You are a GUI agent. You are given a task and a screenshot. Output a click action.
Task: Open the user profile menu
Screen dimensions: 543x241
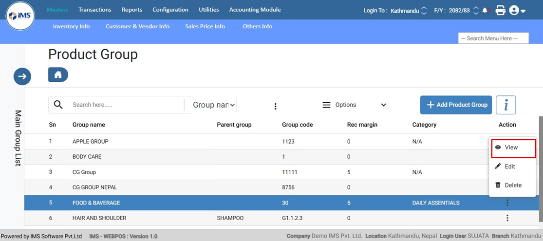coord(517,10)
